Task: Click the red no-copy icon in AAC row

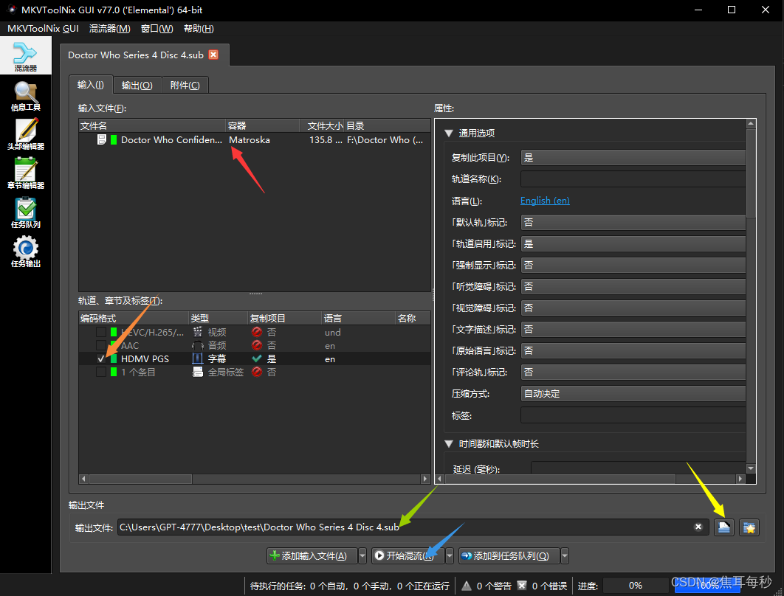Action: pyautogui.click(x=257, y=345)
